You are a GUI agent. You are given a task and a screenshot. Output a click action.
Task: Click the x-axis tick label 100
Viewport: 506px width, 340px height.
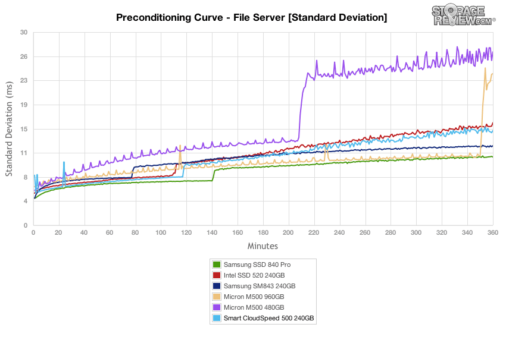[x=161, y=232]
